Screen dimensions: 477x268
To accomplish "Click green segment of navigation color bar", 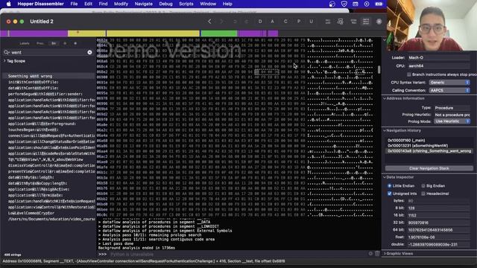I will click(218, 33).
